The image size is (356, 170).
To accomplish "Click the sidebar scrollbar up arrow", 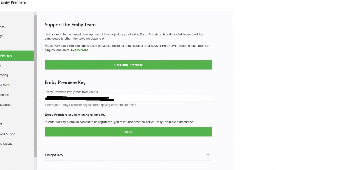I will click(35, 13).
